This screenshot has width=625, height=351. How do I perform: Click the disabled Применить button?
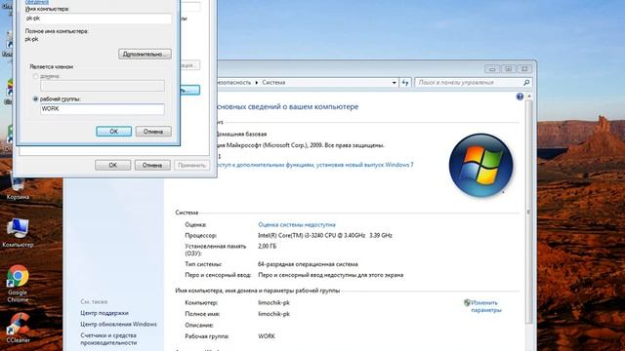pyautogui.click(x=191, y=165)
